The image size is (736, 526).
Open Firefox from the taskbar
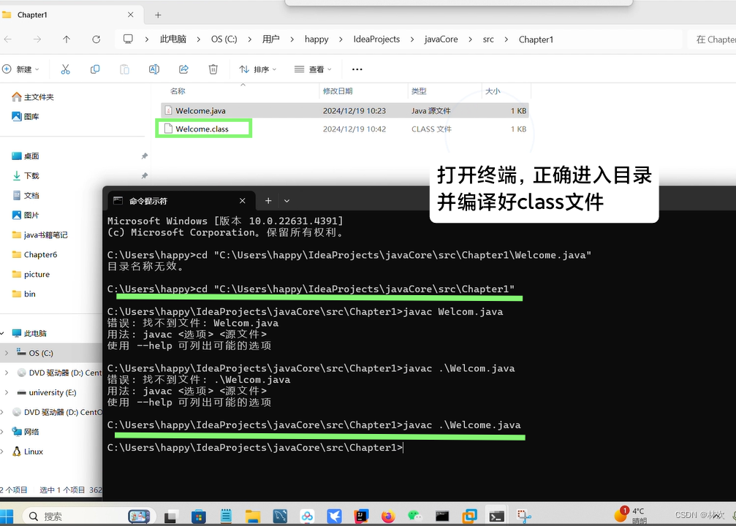point(388,517)
